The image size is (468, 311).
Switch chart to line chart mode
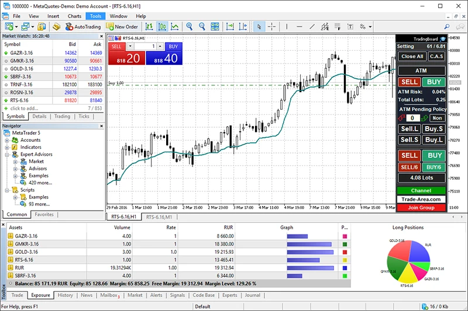click(x=175, y=27)
